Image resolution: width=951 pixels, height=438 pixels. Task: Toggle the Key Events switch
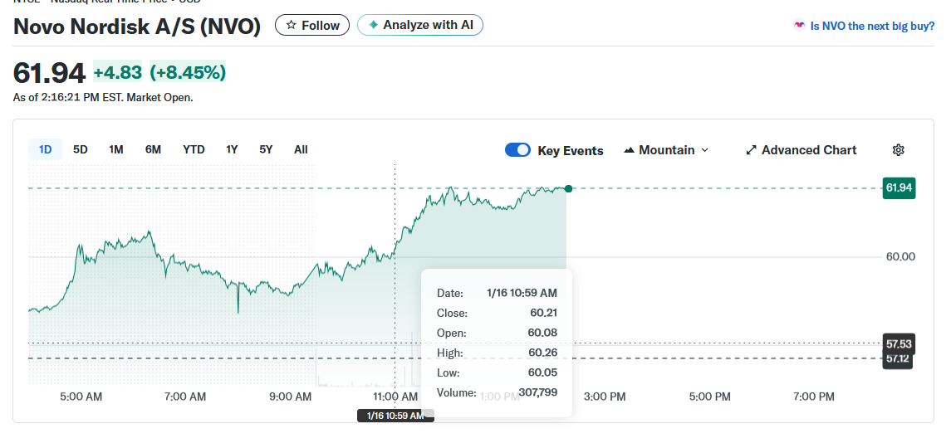[x=517, y=150]
